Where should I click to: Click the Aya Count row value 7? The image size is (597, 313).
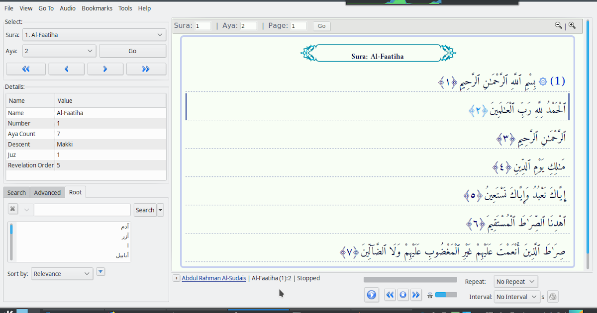pyautogui.click(x=58, y=134)
